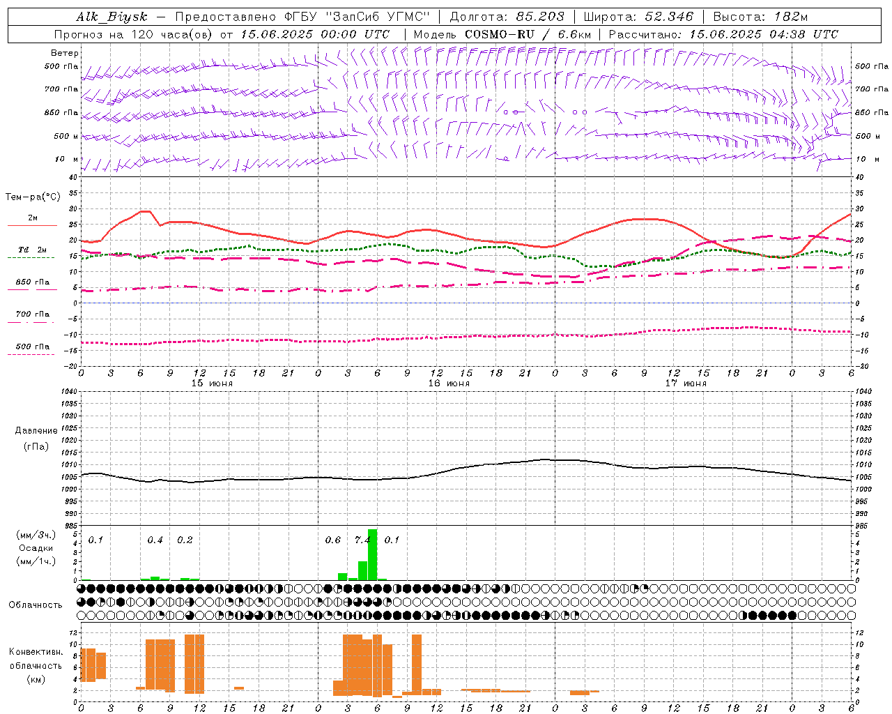Viewport: 892px width, 714px height.
Task: Click the station name "Alk_Biysk" in the header
Action: 111,17
